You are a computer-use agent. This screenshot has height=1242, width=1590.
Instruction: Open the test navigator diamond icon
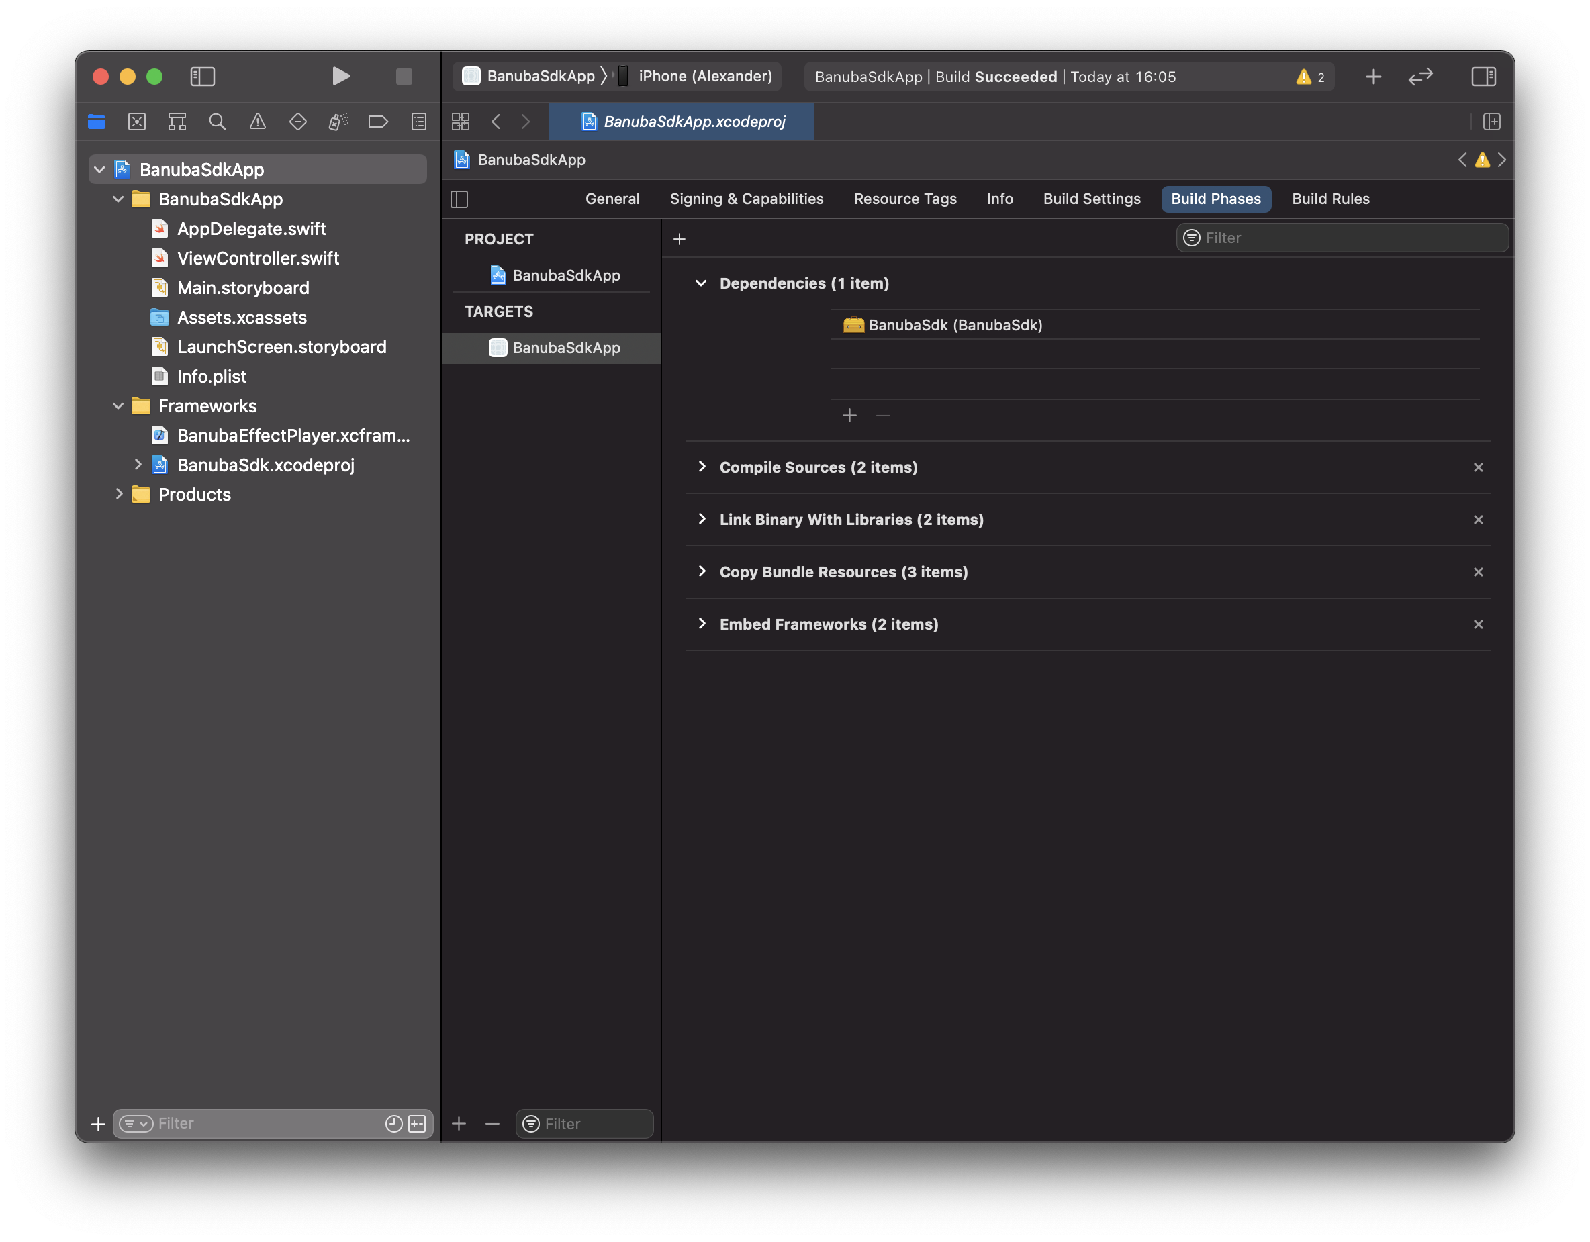(x=297, y=122)
